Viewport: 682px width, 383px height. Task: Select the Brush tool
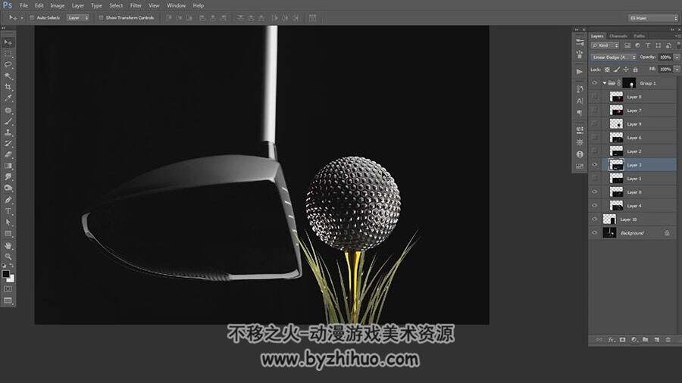8,122
